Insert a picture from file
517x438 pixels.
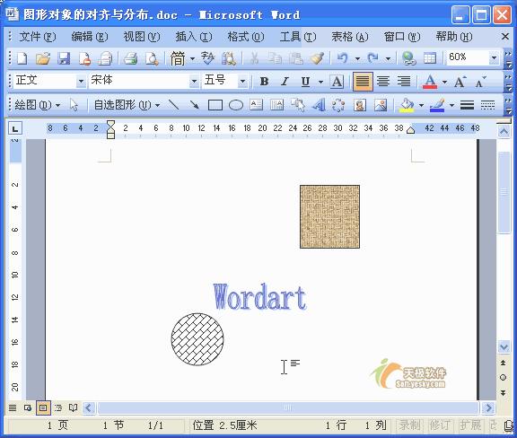point(381,105)
